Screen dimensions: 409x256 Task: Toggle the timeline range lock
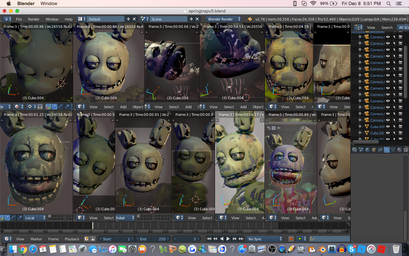(93, 239)
